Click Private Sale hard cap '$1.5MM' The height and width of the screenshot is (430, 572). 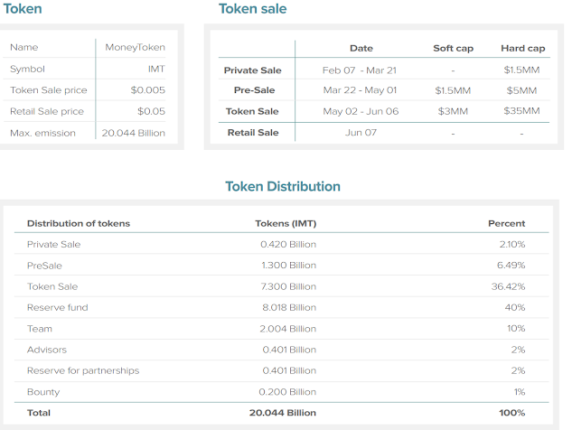[521, 70]
